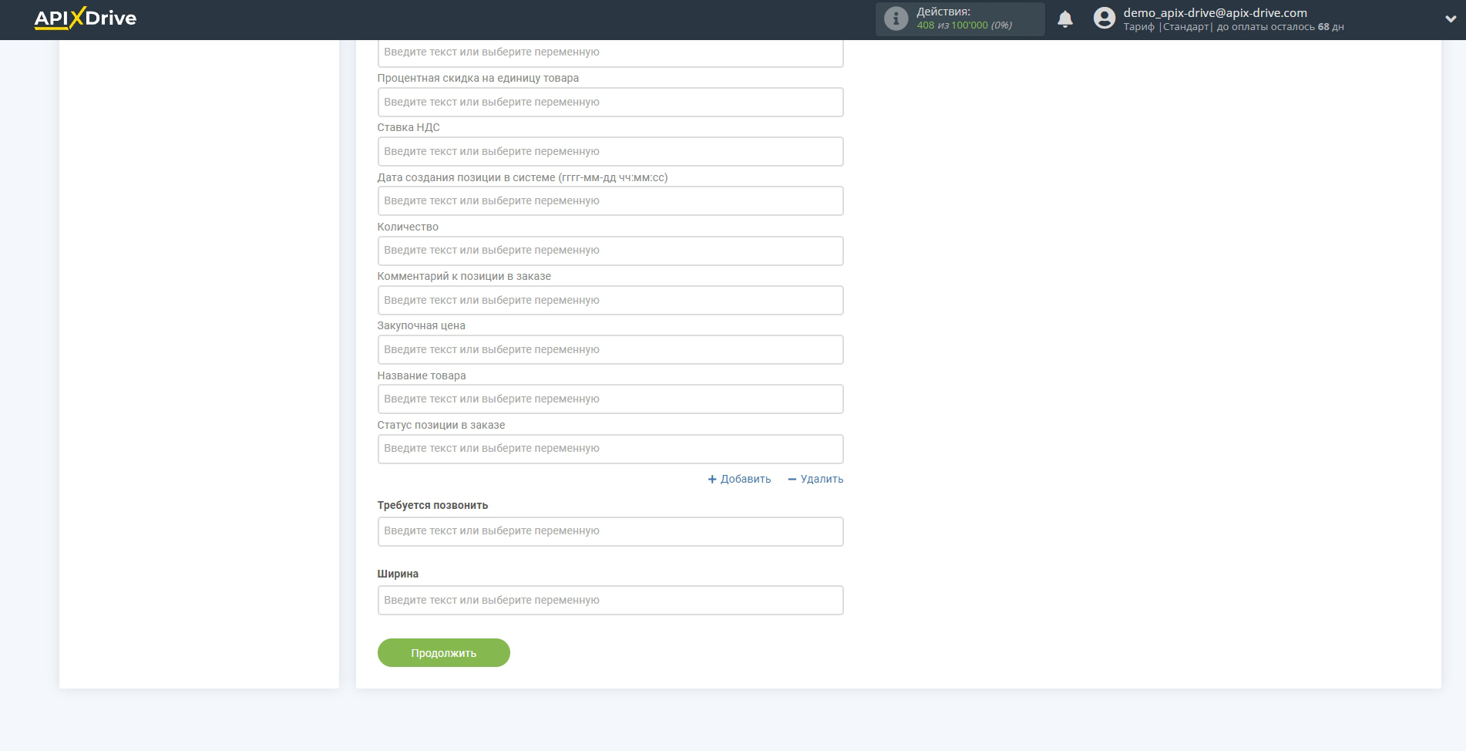
Task: Click the Добавить link with the plus
Action: 739,479
